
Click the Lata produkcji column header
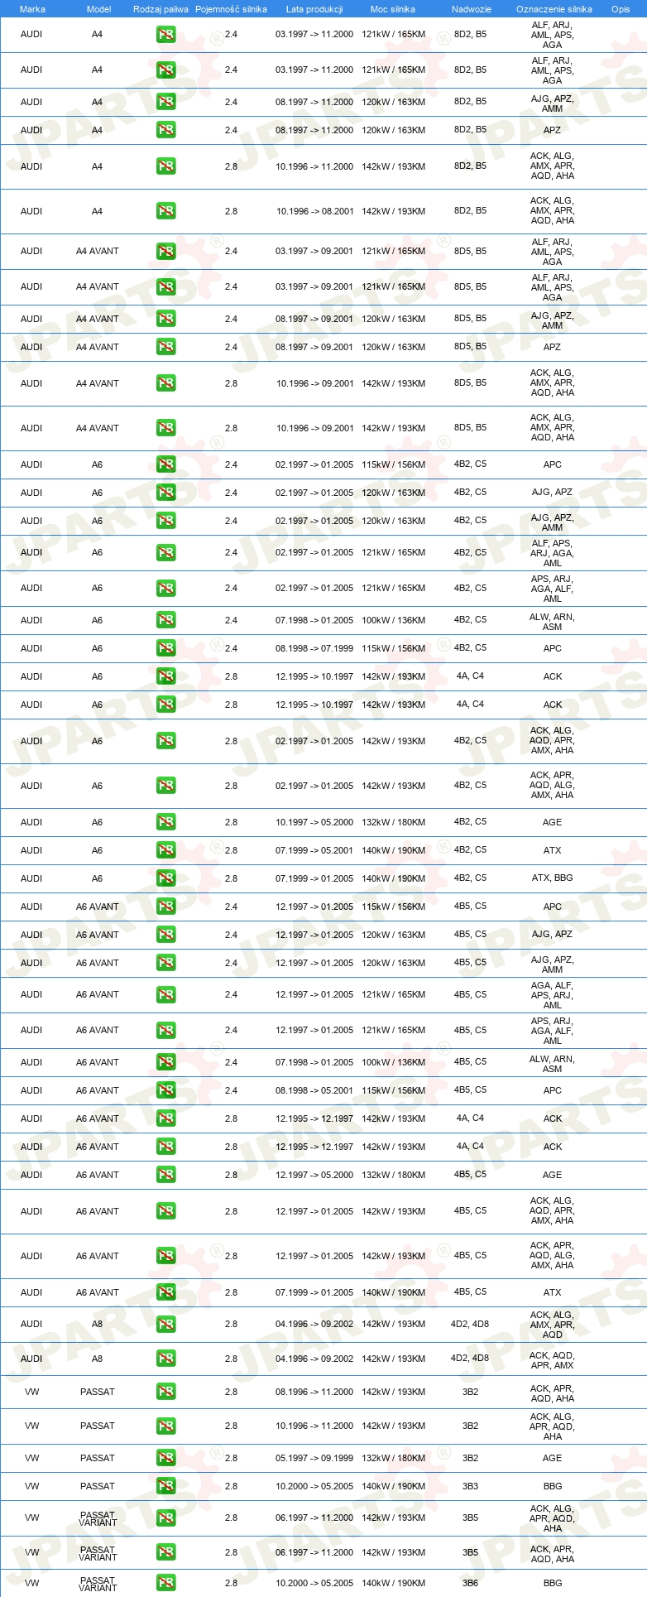[314, 9]
